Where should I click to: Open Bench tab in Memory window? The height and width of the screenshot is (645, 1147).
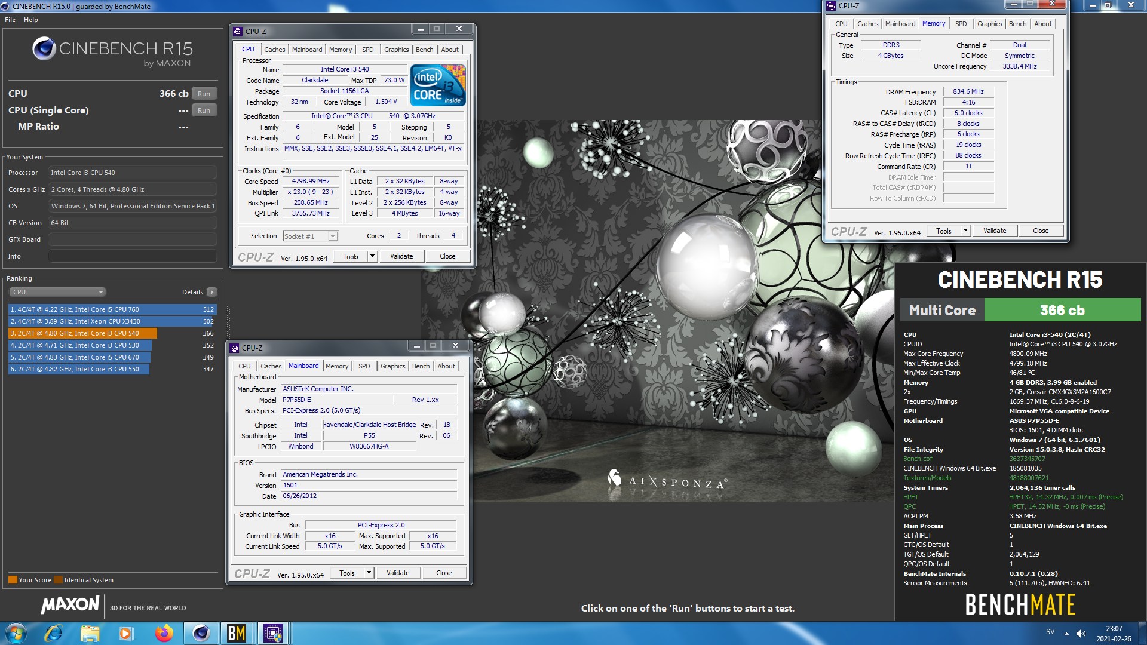(x=1017, y=24)
